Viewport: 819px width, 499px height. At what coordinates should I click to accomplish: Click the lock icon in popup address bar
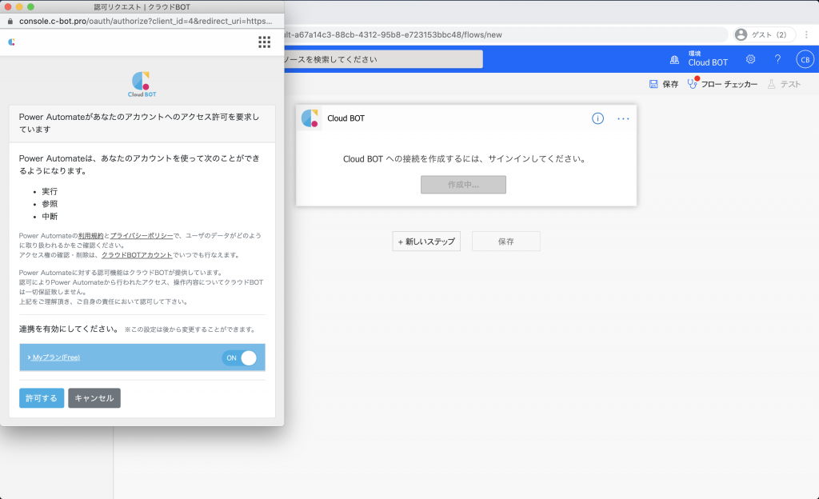10,22
